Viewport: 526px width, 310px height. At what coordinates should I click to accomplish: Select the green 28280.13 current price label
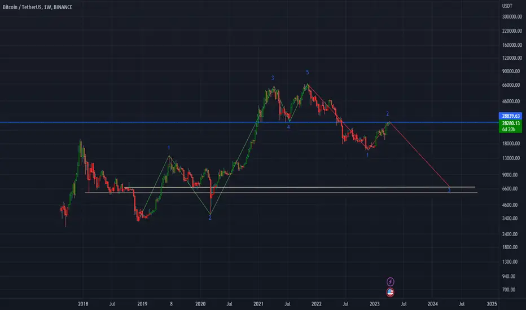[x=511, y=123]
